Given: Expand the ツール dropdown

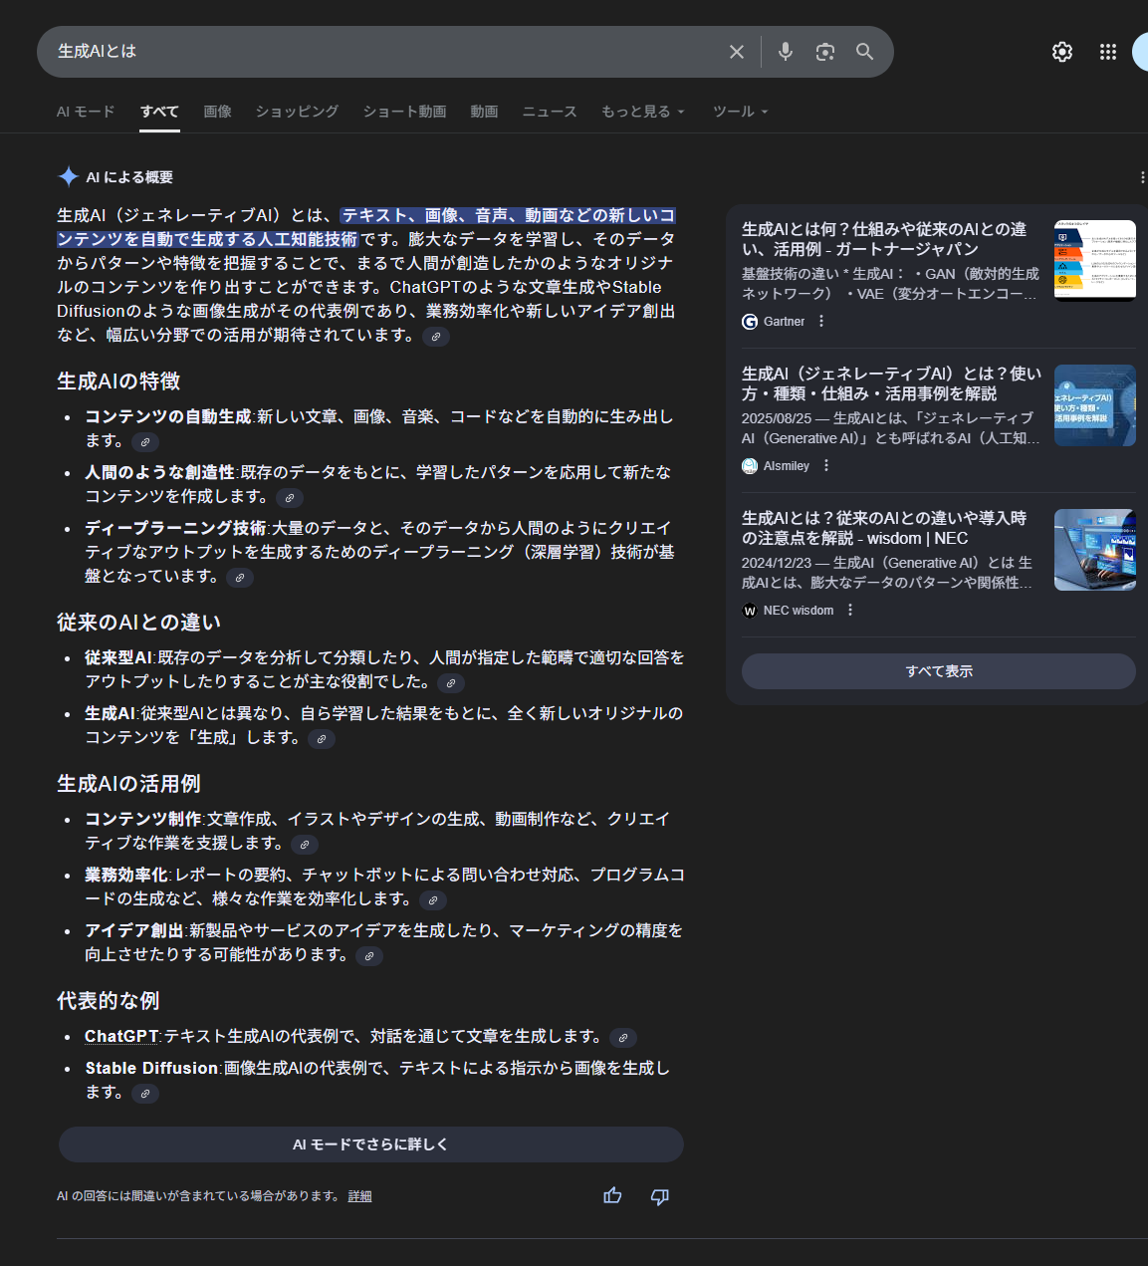Looking at the screenshot, I should point(740,112).
